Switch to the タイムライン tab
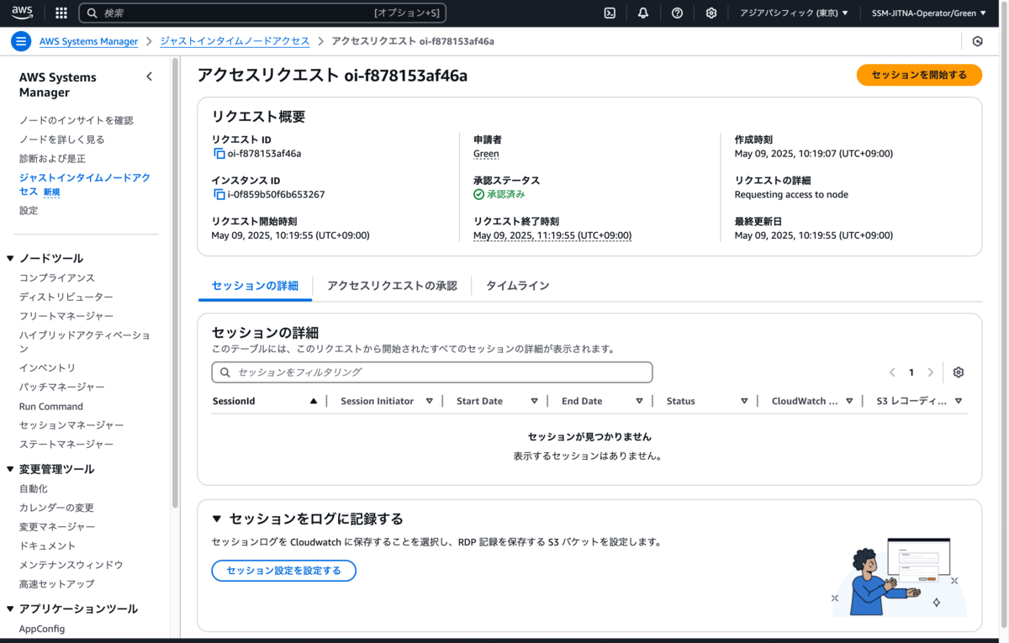 (517, 286)
